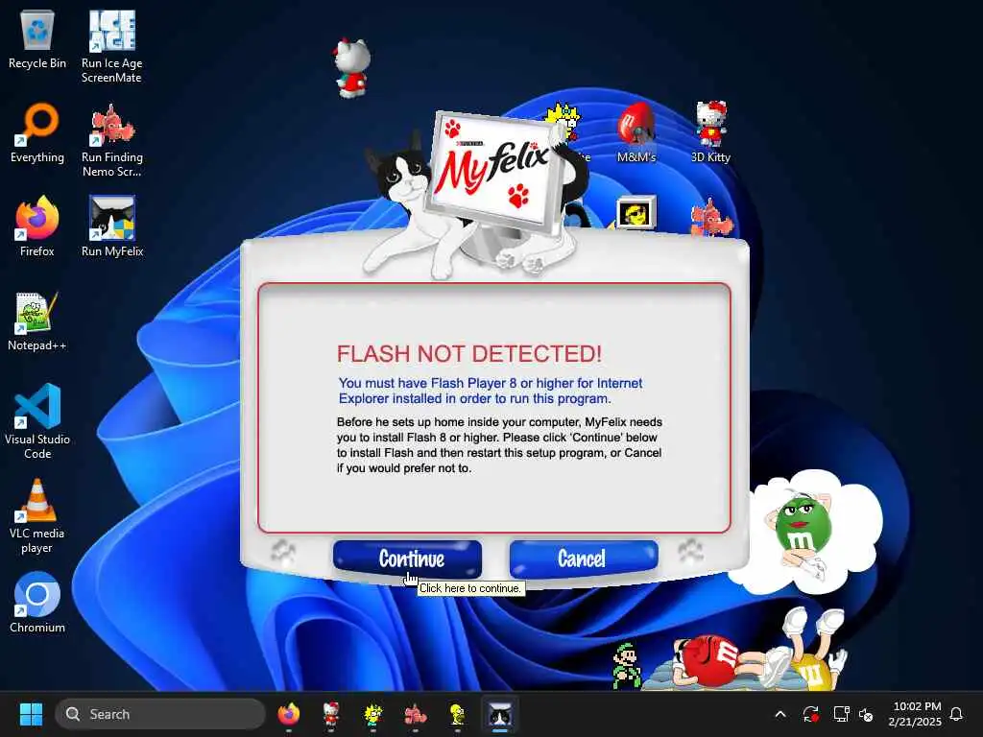983x737 pixels.
Task: Switch to Hello Kitty taskbar app
Action: pos(331,714)
